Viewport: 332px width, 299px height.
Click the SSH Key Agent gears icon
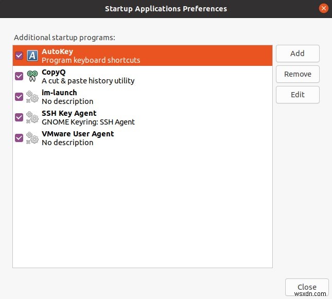(x=32, y=117)
